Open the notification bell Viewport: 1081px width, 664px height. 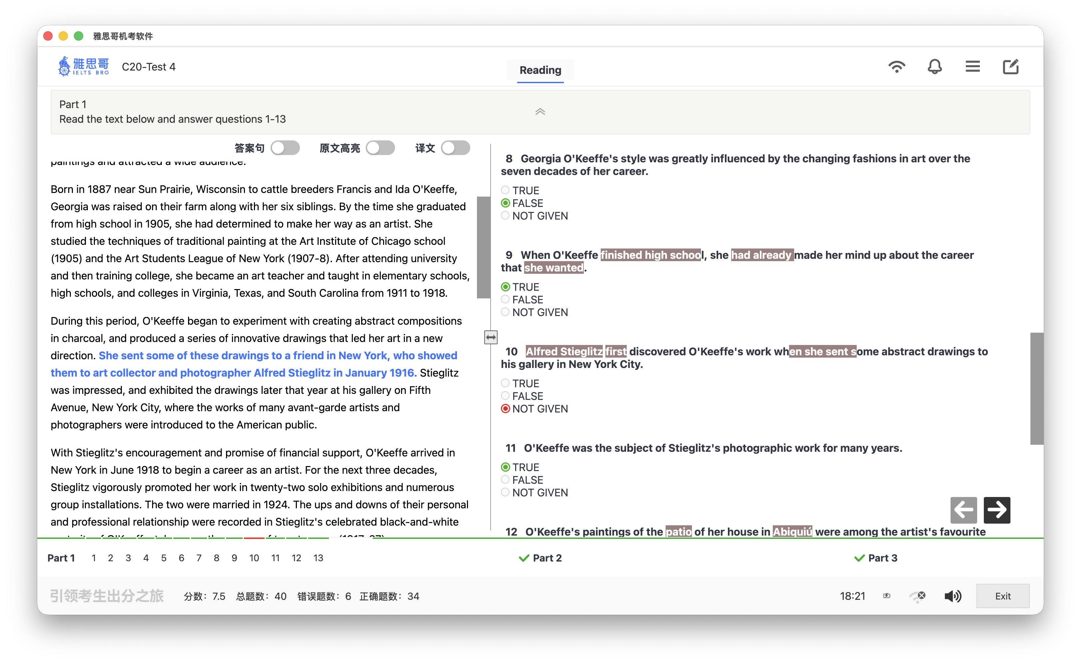[934, 67]
